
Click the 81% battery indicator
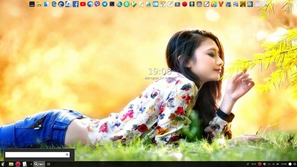pyautogui.click(x=254, y=164)
